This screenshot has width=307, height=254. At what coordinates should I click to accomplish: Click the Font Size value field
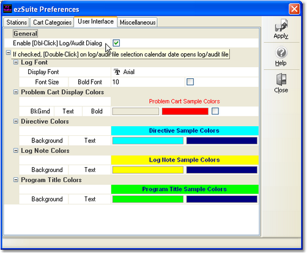coord(148,82)
